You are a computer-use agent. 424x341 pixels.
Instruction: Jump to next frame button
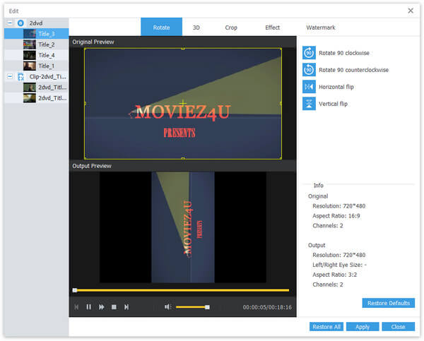click(x=126, y=307)
